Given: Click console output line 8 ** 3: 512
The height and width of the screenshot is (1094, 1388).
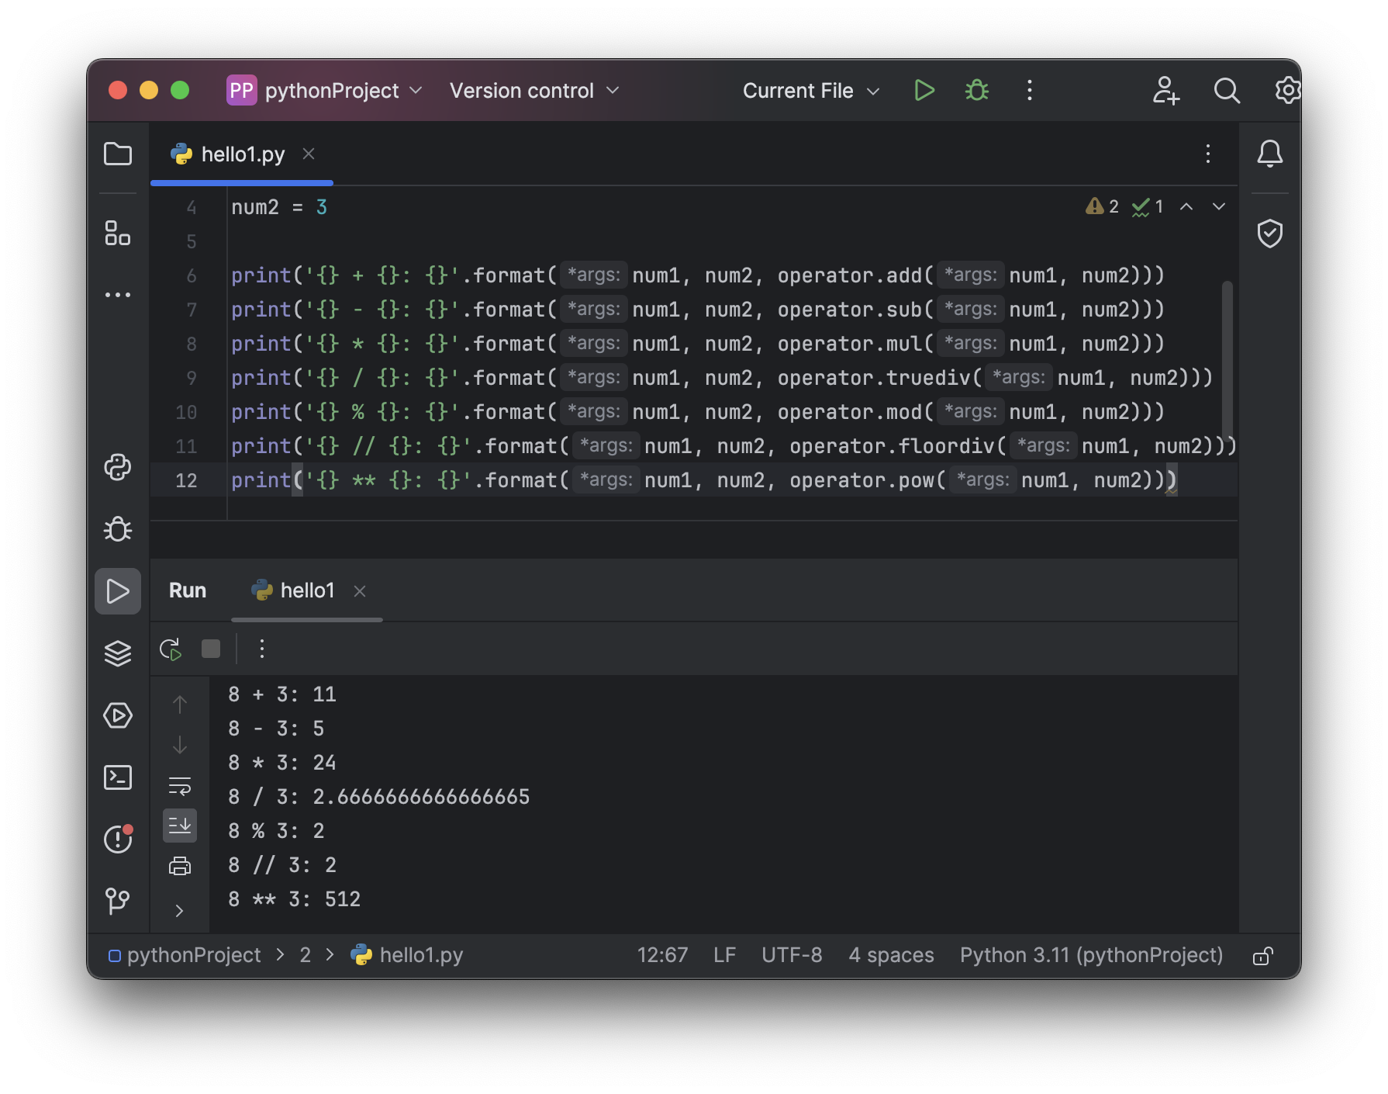Looking at the screenshot, I should tap(295, 899).
